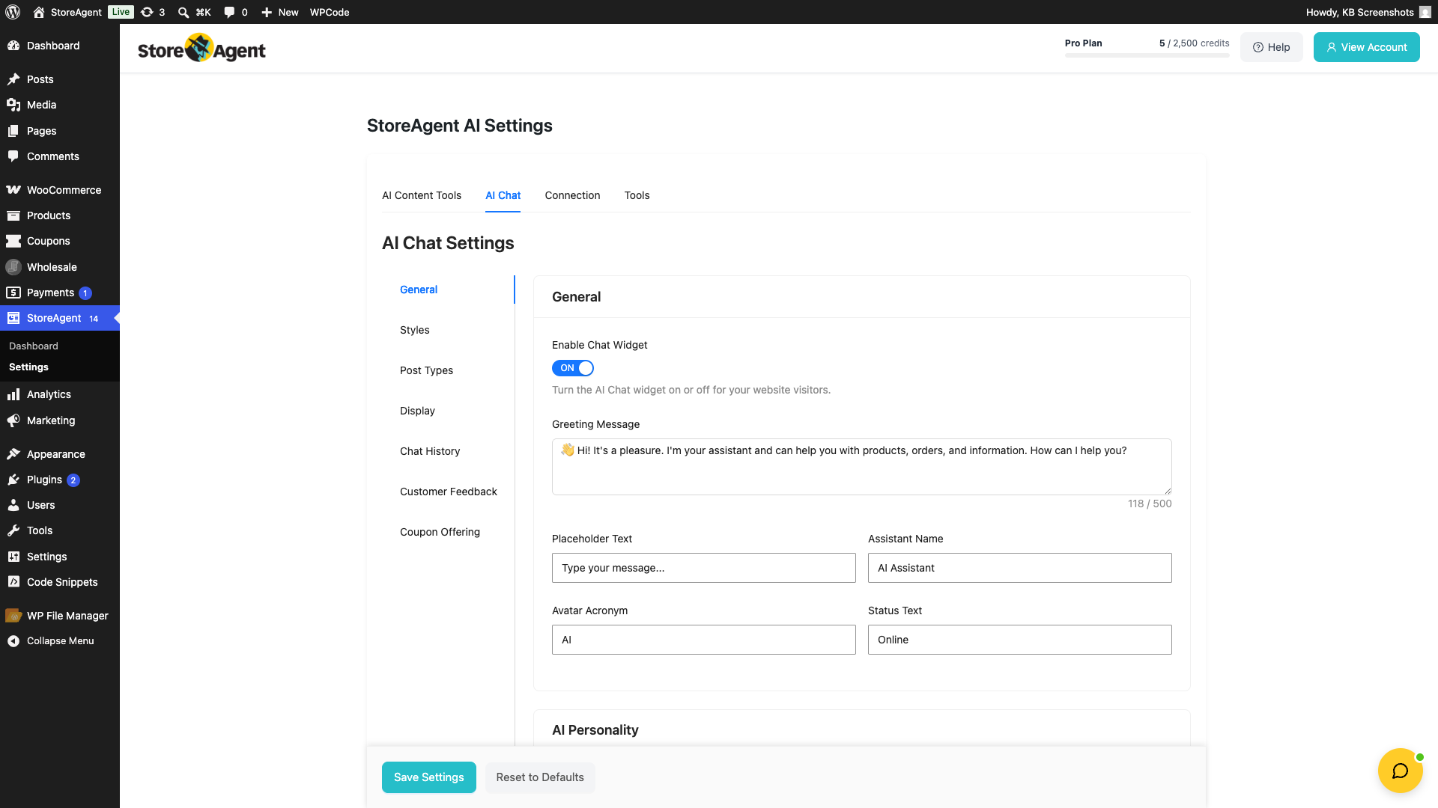Click the Media icon in sidebar
The width and height of the screenshot is (1438, 808).
[x=13, y=105]
